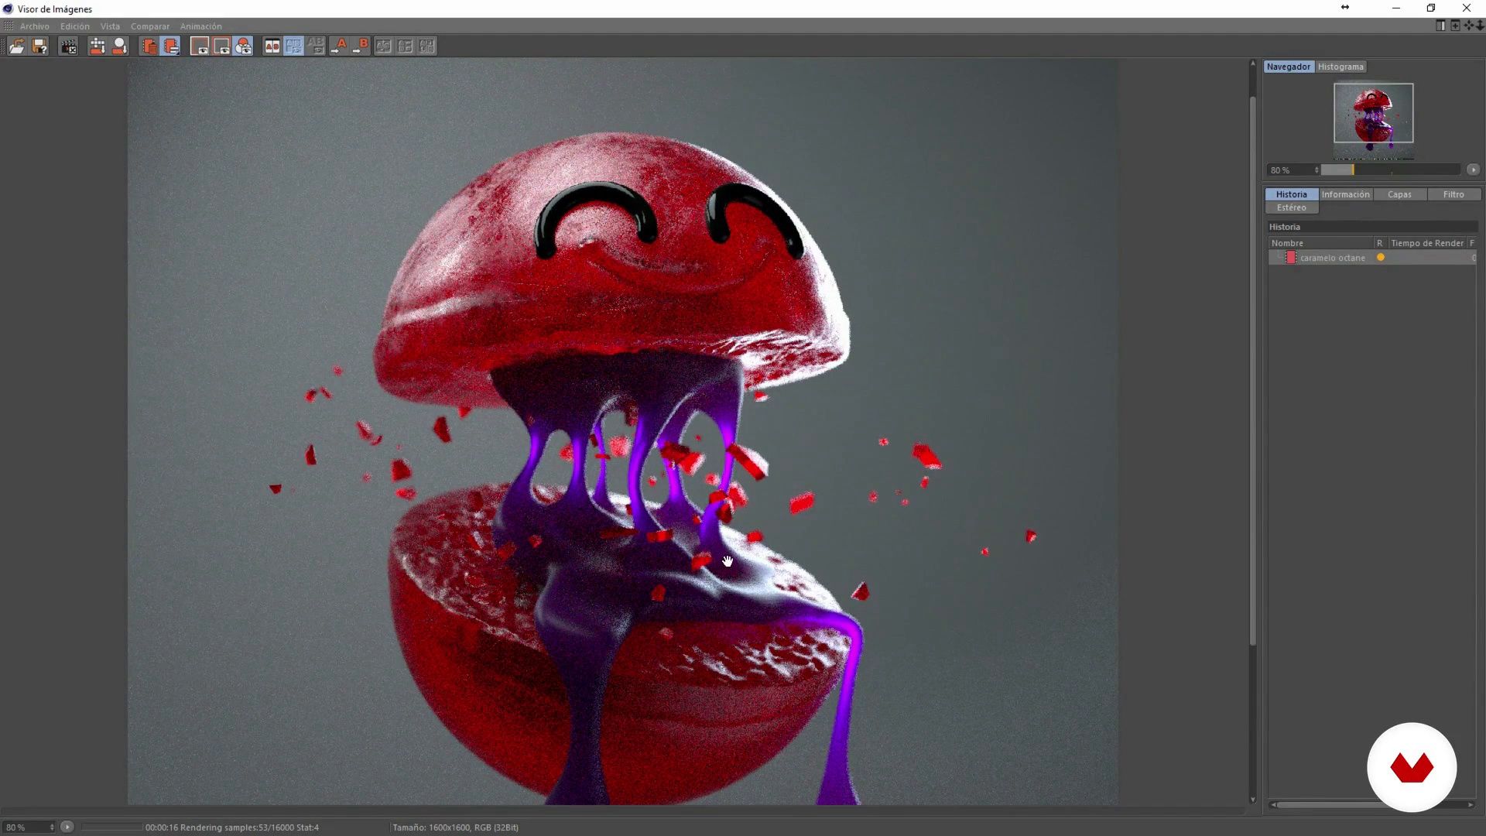1486x836 pixels.
Task: Open the Vista menu
Action: pyautogui.click(x=110, y=26)
